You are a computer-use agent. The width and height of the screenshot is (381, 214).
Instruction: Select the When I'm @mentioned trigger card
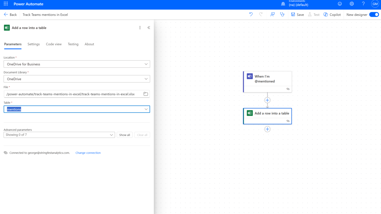[267, 79]
